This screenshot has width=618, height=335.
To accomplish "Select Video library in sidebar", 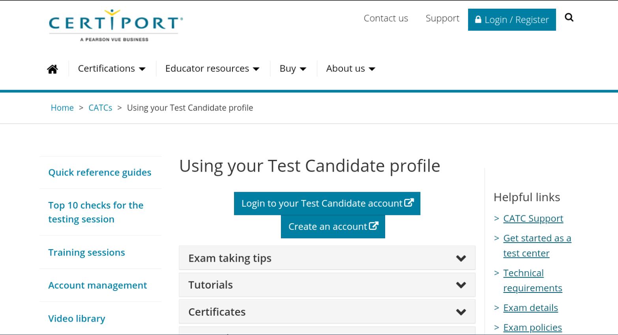I will tap(77, 318).
